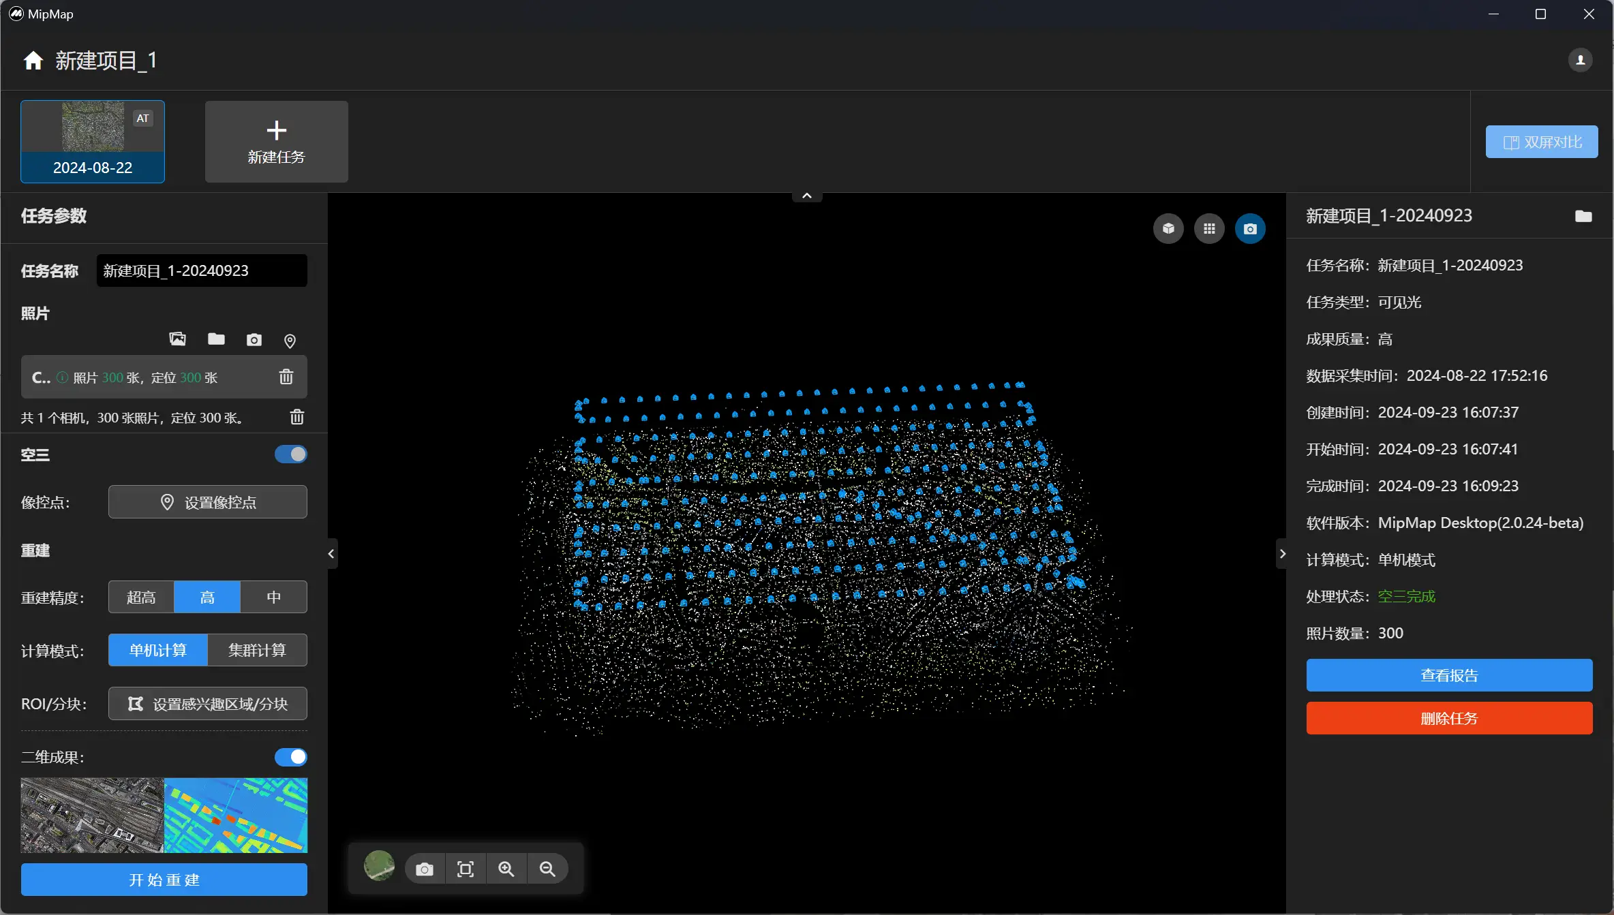Click the import folder icon under 照片
1614x915 pixels.
(x=216, y=339)
